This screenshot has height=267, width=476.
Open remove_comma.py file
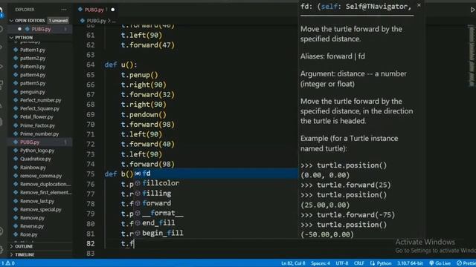[x=41, y=176]
